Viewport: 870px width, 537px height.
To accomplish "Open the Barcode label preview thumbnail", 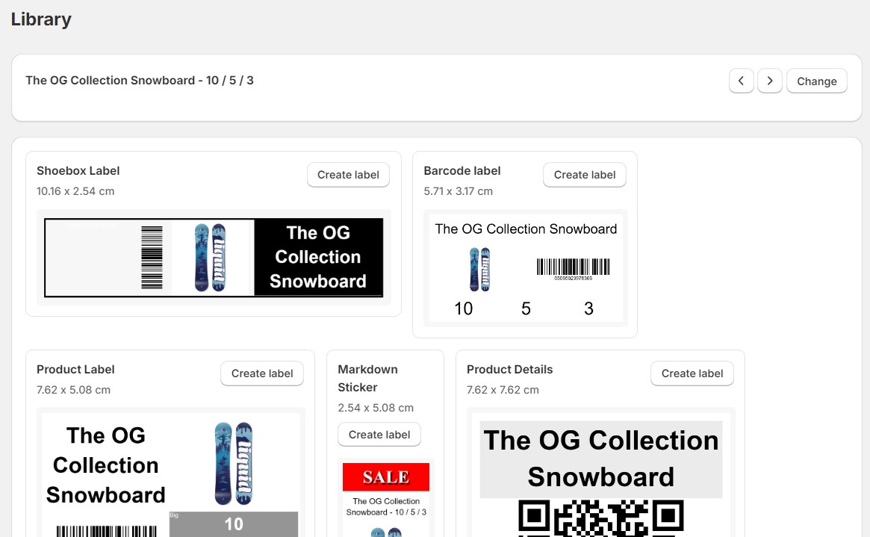I will tap(526, 268).
